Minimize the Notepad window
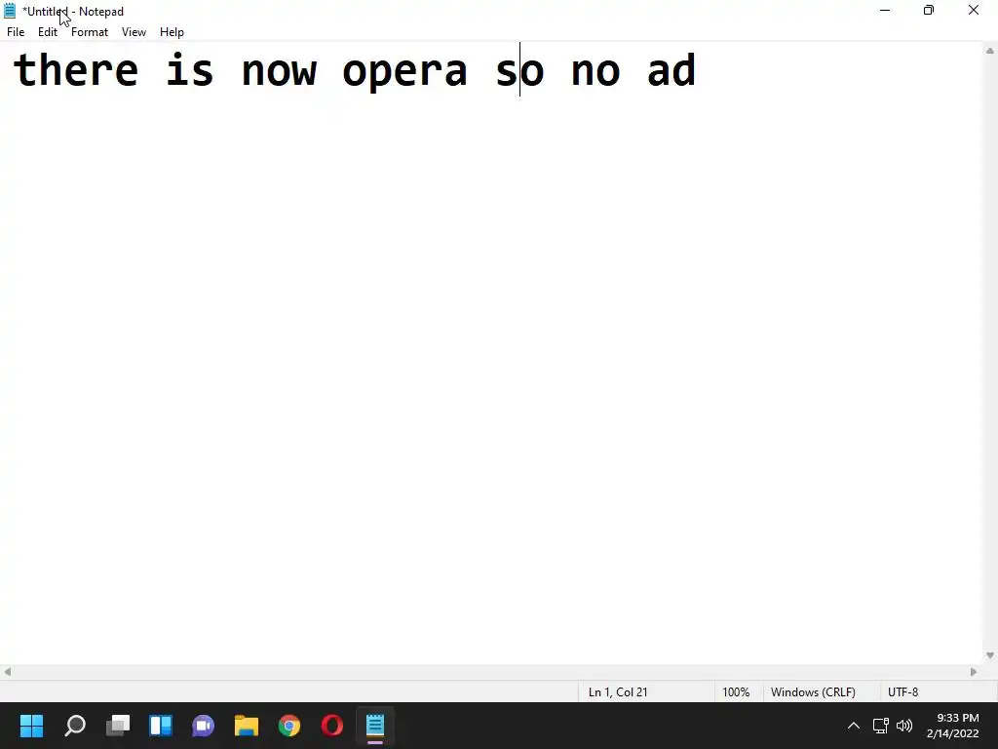The width and height of the screenshot is (998, 749). pyautogui.click(x=885, y=10)
